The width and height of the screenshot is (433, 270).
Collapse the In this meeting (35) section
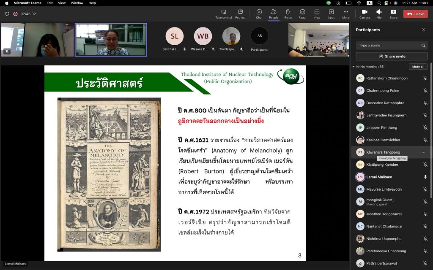354,67
